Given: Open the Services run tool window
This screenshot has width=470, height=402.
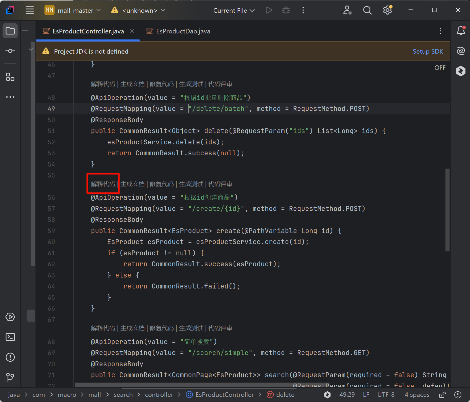Looking at the screenshot, I should point(10,317).
